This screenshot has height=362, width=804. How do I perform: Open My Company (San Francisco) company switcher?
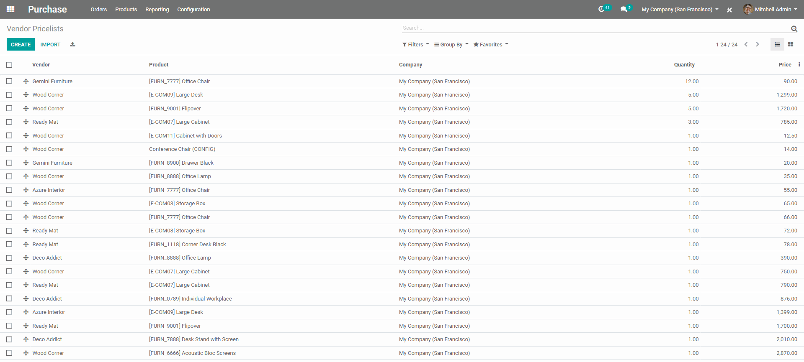(680, 9)
